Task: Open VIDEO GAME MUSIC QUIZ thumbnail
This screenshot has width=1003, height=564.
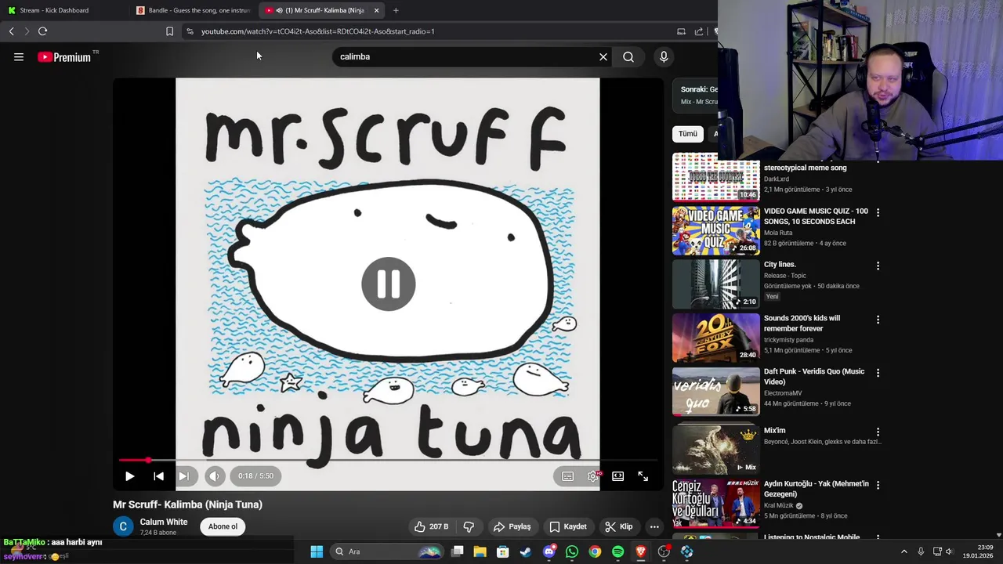Action: click(716, 230)
